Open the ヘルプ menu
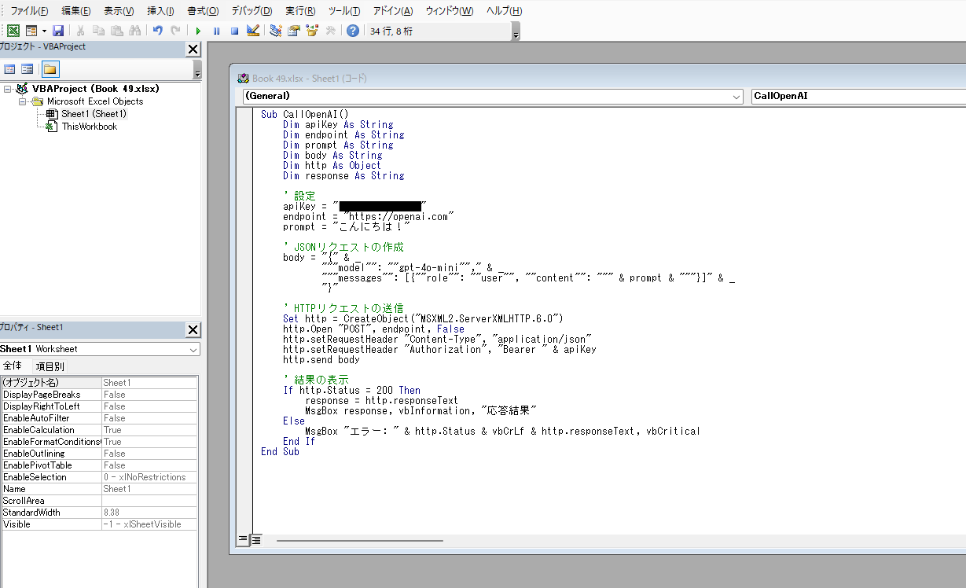Viewport: 966px width, 588px height. pos(504,11)
